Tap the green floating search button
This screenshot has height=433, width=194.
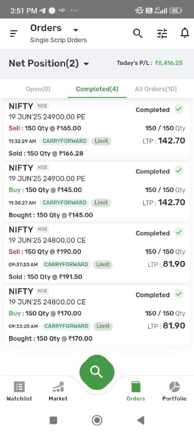point(96,372)
